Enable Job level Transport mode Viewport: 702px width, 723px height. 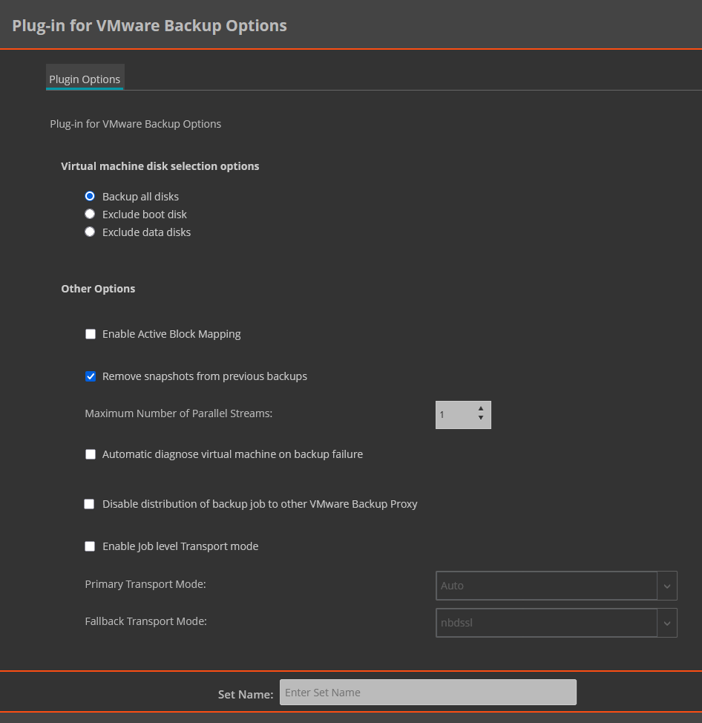coord(90,546)
